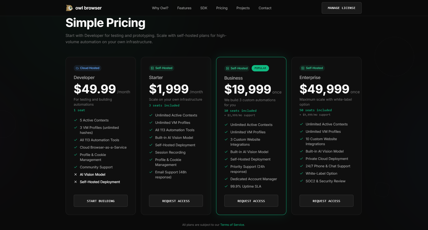Click the cloud icon in the Cloud Hosted badge
Image resolution: width=428 pixels, height=230 pixels.
click(x=77, y=68)
